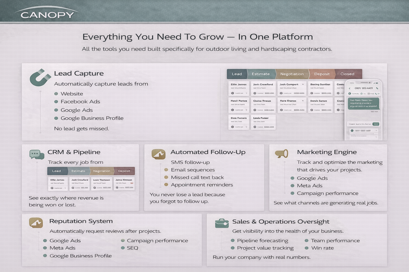Open the Josh Crowford card in the top pipeline
Image resolution: width=409 pixels, height=272 pixels.
click(263, 88)
